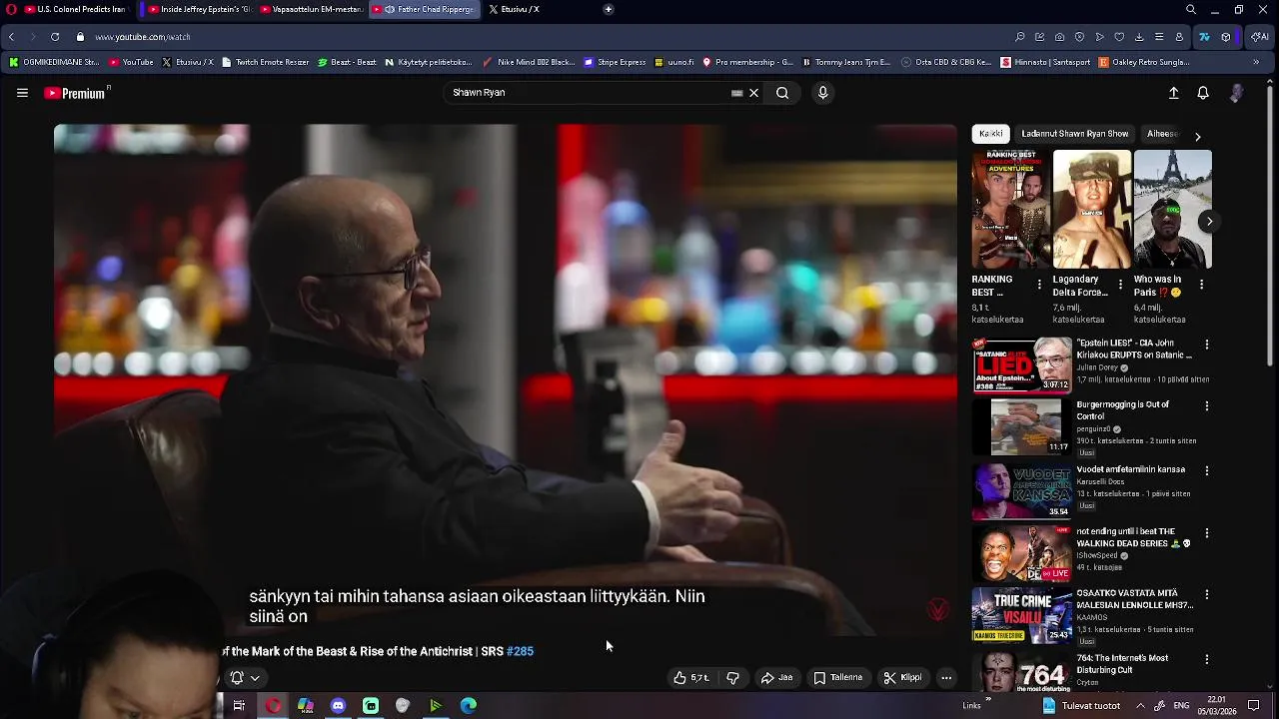Image resolution: width=1279 pixels, height=719 pixels.
Task: Go to YouTube Premium home logo
Action: [77, 93]
